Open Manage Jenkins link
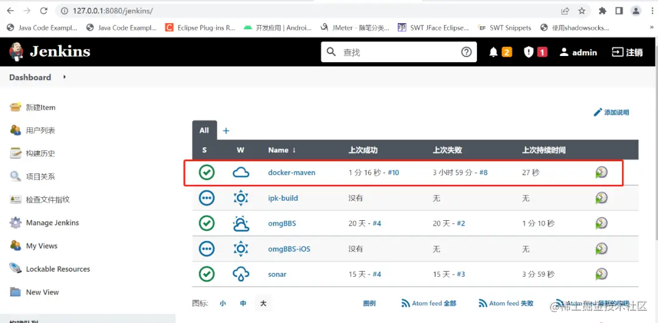The height and width of the screenshot is (323, 658). coord(52,223)
